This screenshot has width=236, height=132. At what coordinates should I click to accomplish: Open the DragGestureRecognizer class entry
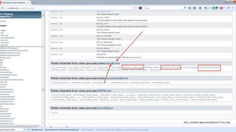(12, 80)
